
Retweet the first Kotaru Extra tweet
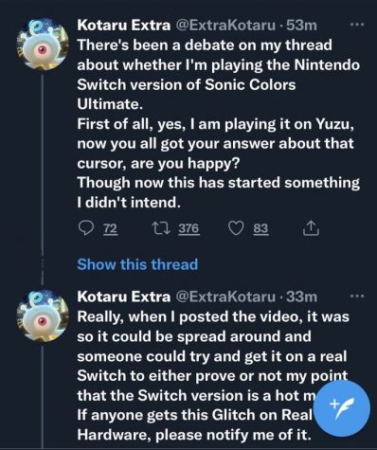point(161,228)
